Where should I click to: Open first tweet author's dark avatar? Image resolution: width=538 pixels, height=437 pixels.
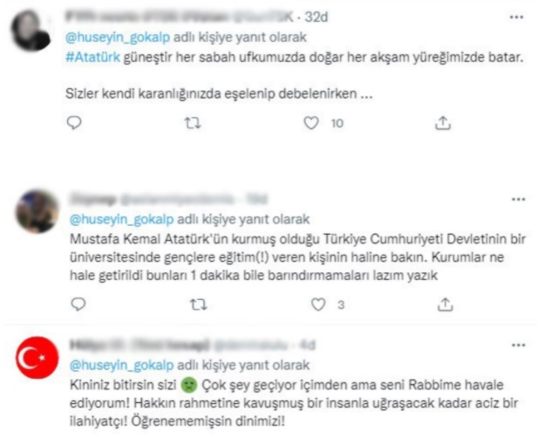point(31,31)
